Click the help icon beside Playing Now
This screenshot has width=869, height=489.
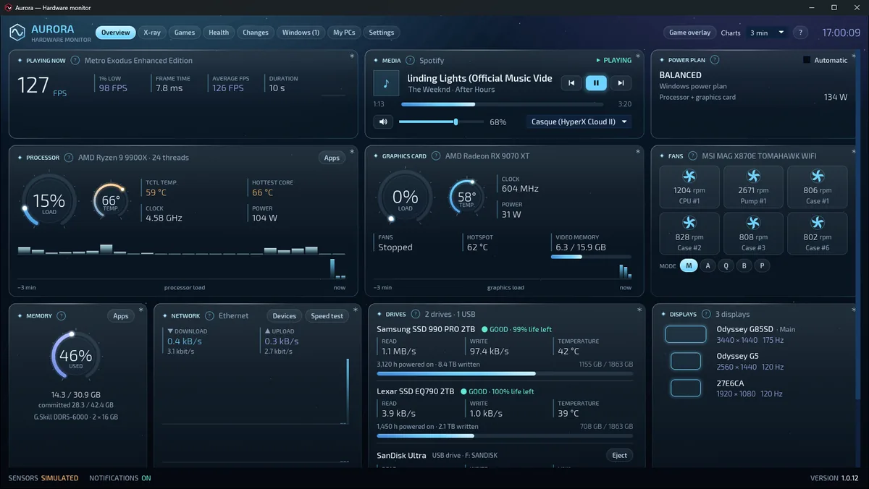[x=75, y=61]
